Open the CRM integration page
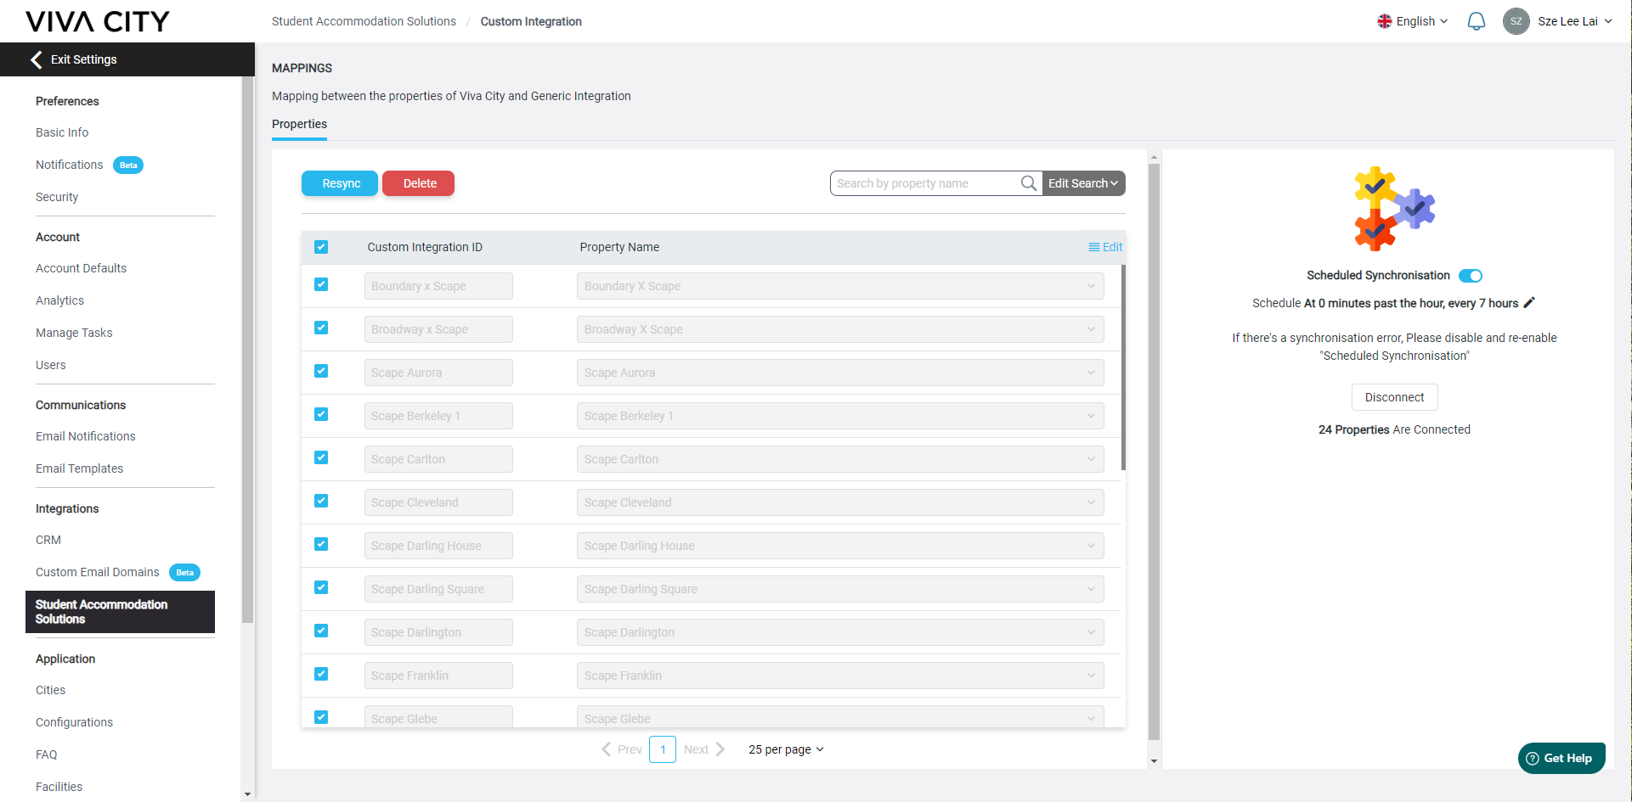The height and width of the screenshot is (802, 1632). pos(48,540)
